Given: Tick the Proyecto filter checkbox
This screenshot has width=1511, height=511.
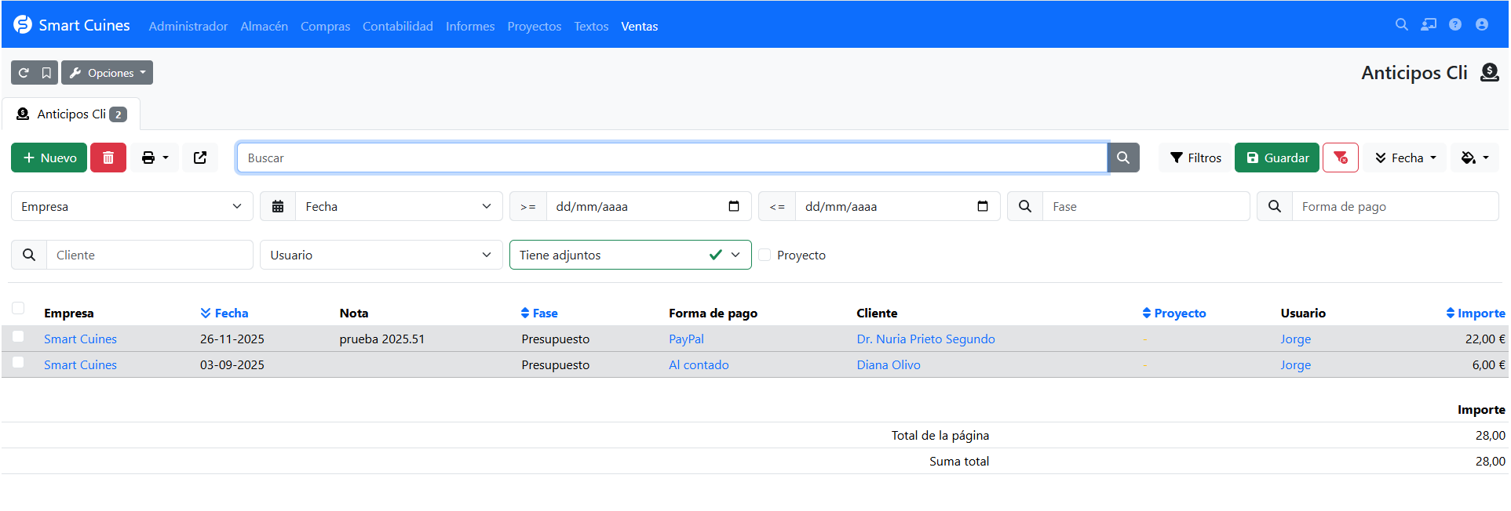Looking at the screenshot, I should [765, 255].
